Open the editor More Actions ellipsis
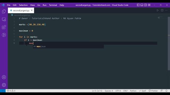The image size is (170, 95). pos(166,10)
